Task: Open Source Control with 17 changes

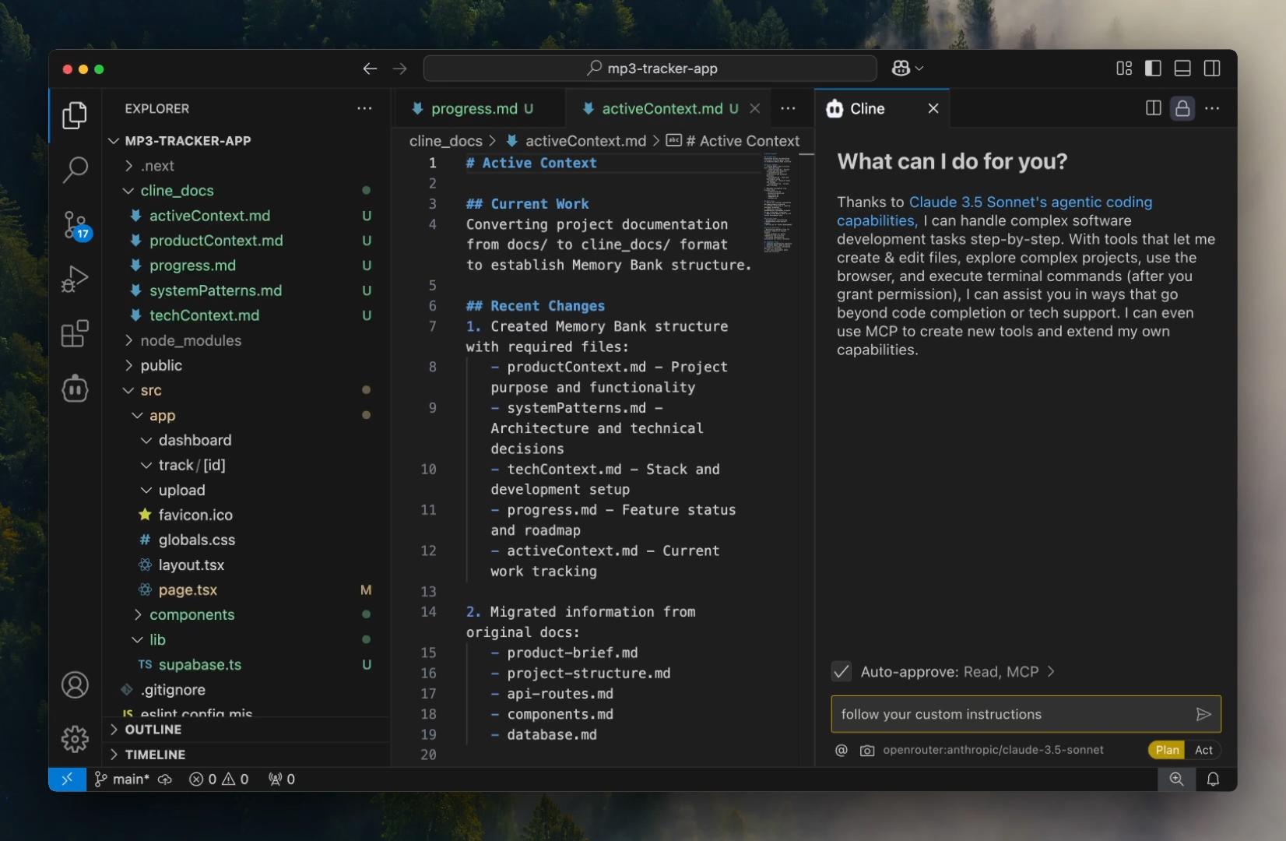Action: click(x=75, y=224)
